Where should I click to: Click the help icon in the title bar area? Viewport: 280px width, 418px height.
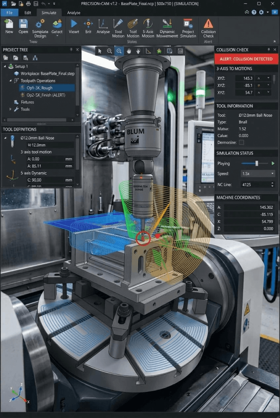(x=254, y=12)
